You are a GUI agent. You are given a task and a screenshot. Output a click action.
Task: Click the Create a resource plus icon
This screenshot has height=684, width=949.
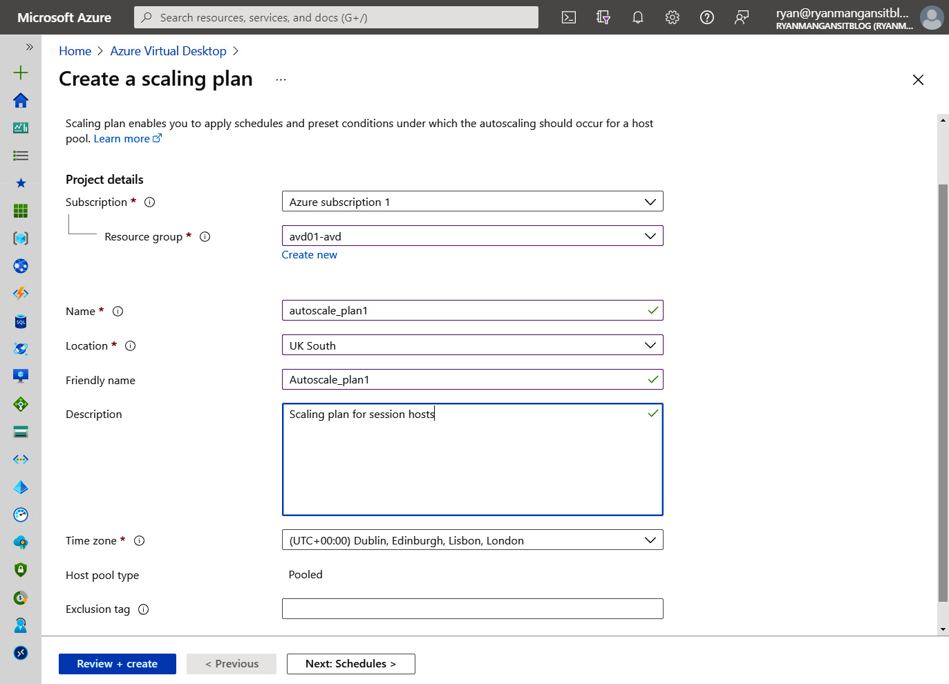click(x=21, y=73)
